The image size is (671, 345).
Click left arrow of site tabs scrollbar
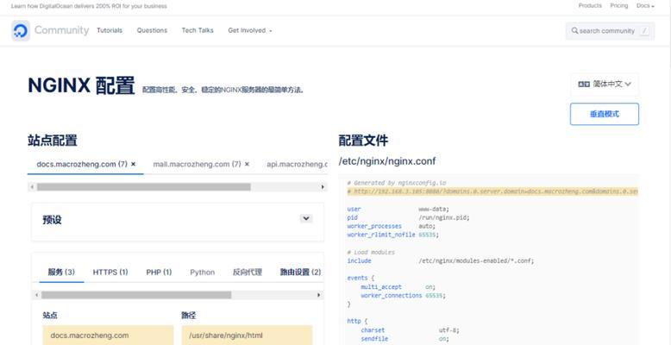(32, 187)
